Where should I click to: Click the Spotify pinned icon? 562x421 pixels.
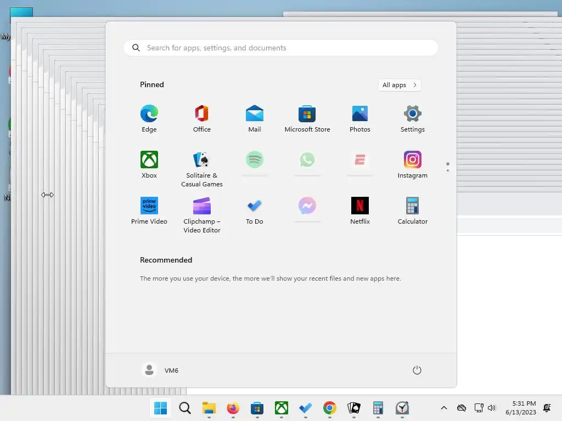coord(255,160)
